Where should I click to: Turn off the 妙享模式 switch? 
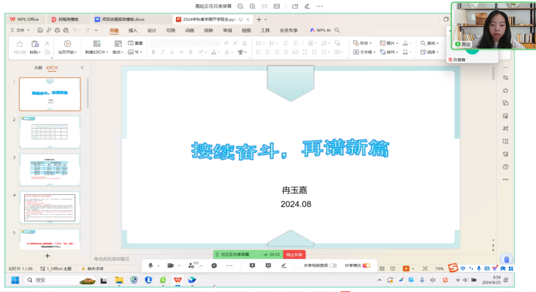(x=366, y=266)
